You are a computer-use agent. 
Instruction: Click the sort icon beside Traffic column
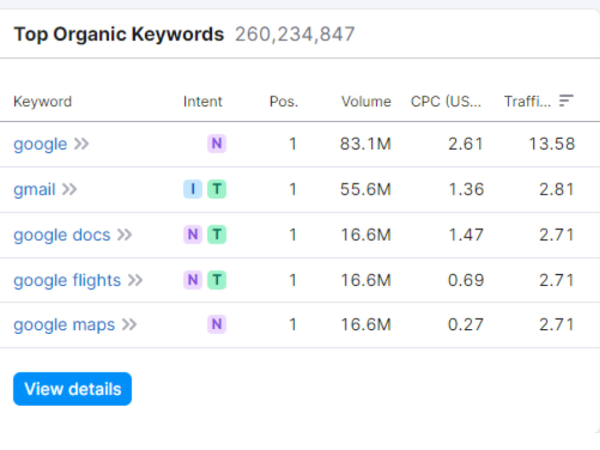click(x=566, y=101)
